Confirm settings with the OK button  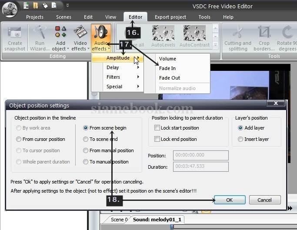point(230,200)
